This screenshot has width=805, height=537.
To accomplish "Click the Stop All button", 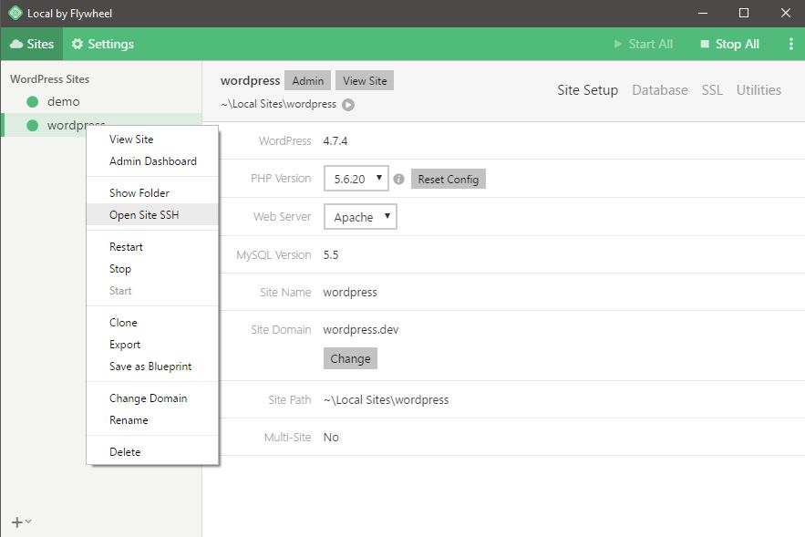I will point(729,44).
